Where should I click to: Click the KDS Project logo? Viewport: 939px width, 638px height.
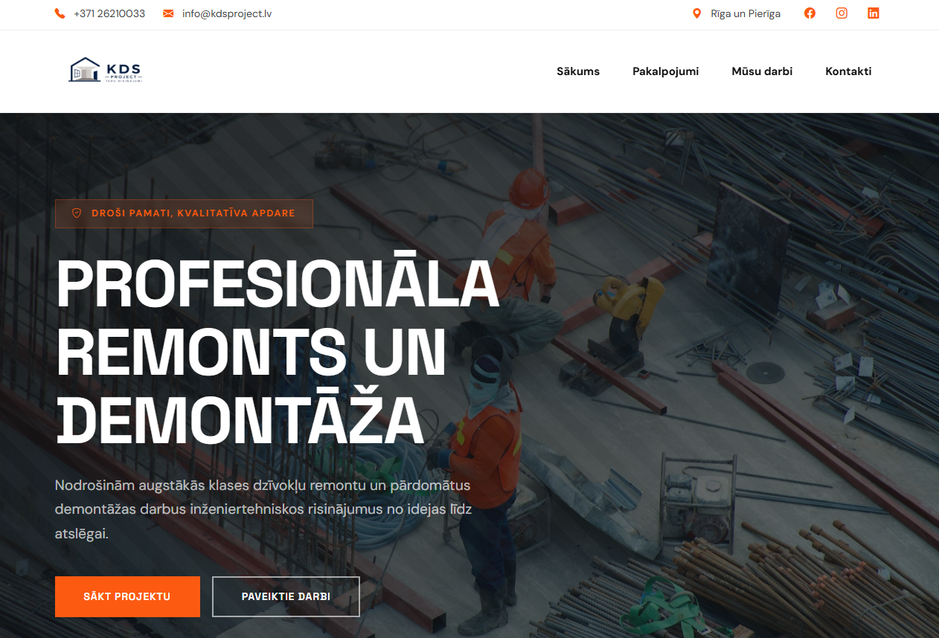coord(105,71)
